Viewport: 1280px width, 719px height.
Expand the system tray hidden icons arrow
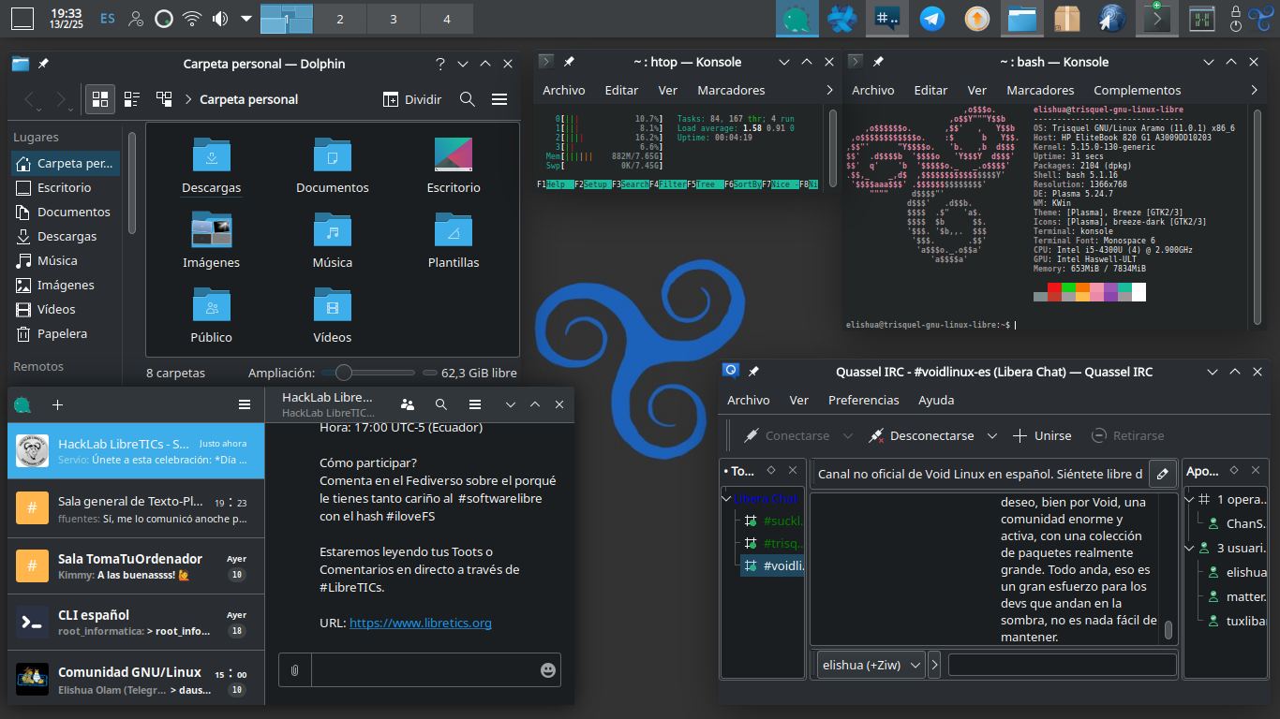246,18
